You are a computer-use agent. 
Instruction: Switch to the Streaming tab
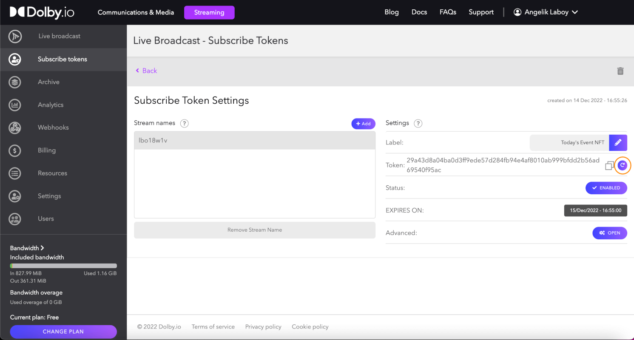209,12
